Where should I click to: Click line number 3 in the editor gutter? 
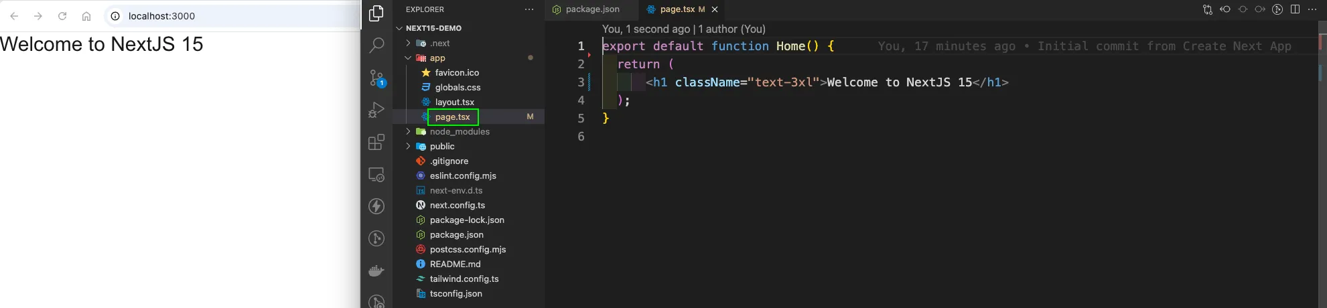(581, 82)
